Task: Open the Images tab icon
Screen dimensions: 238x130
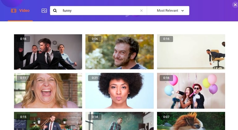Action: coord(44,11)
